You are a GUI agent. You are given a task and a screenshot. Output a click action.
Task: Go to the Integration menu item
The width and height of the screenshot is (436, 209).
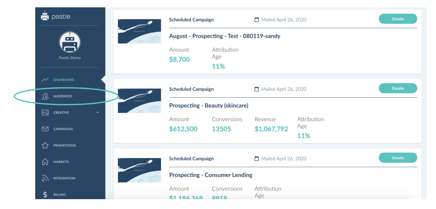[x=64, y=178]
